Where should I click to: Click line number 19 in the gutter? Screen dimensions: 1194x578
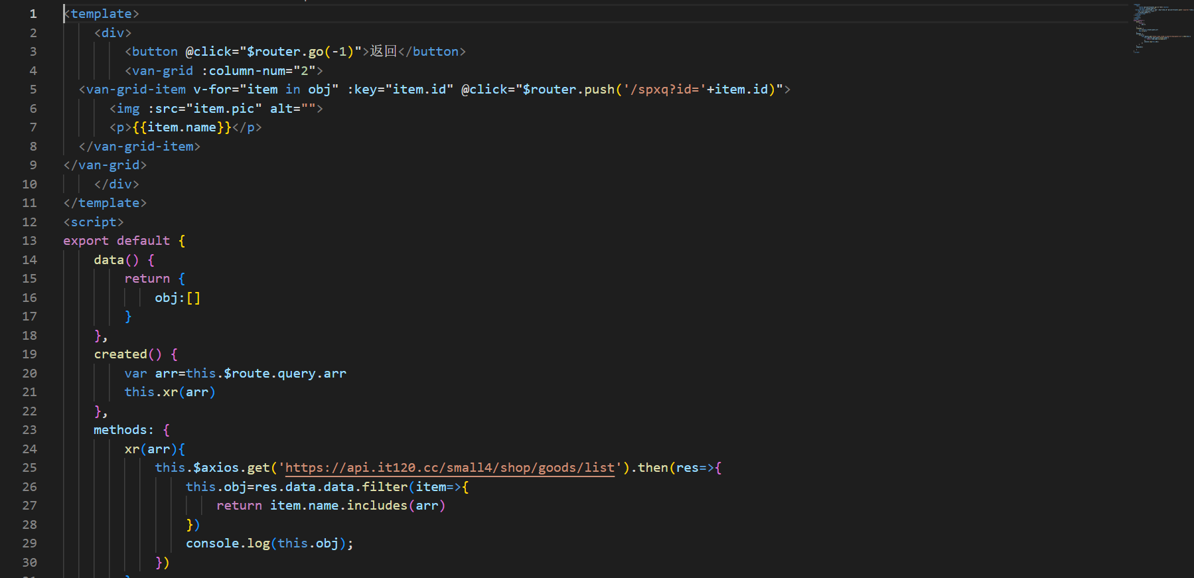tap(29, 354)
